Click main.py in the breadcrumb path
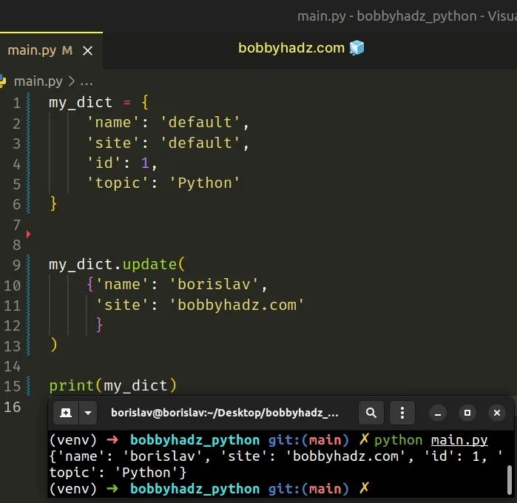Viewport: 517px width, 503px height. (38, 81)
